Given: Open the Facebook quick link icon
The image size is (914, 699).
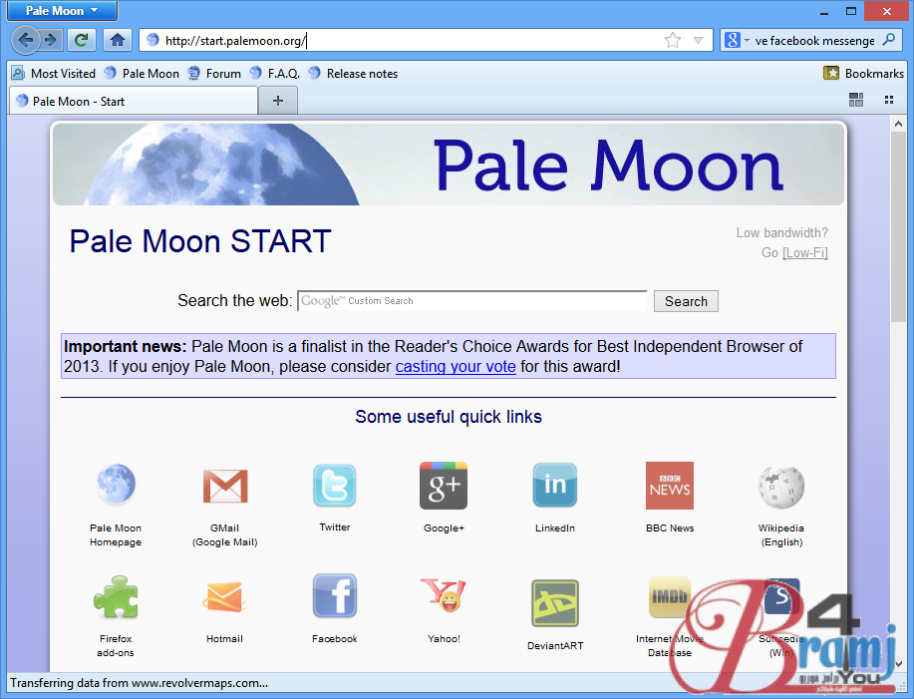Looking at the screenshot, I should pos(334,596).
